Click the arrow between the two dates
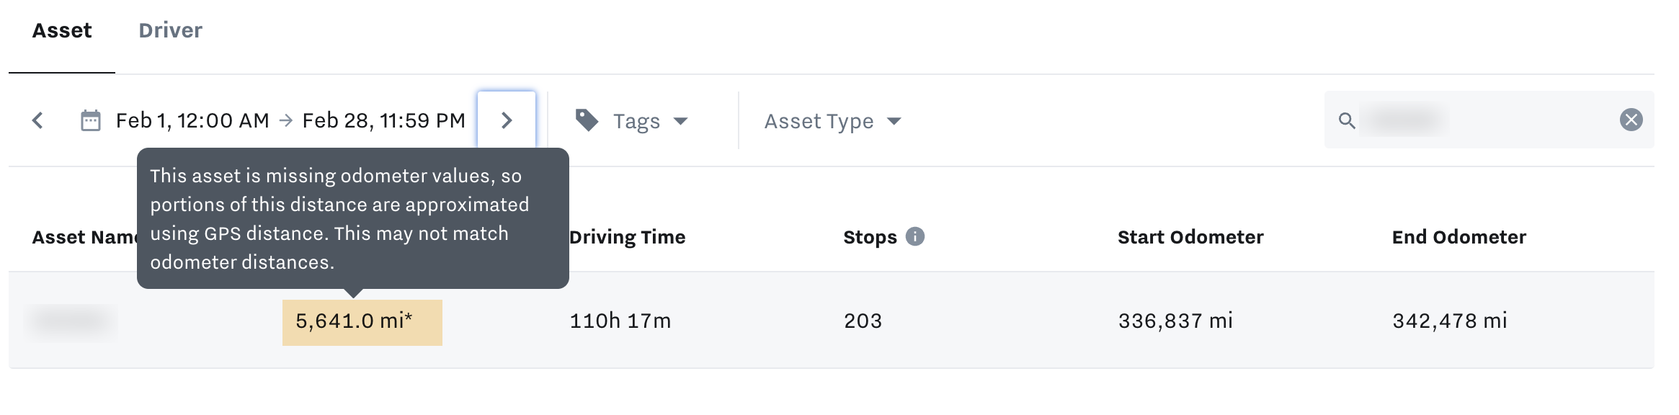This screenshot has width=1679, height=415. click(x=285, y=120)
